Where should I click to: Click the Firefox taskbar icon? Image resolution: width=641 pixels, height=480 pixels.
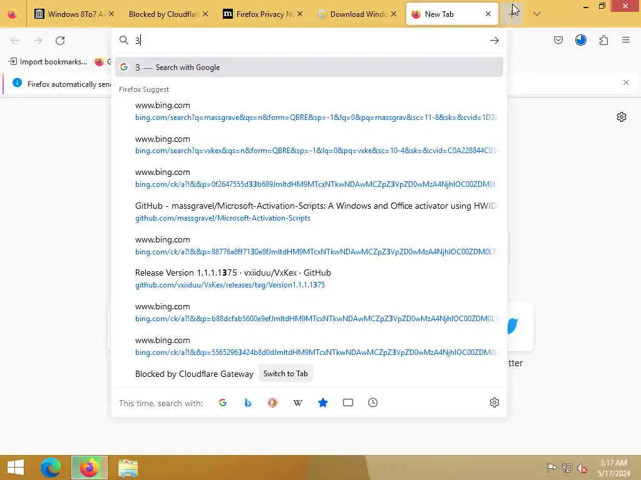[90, 467]
